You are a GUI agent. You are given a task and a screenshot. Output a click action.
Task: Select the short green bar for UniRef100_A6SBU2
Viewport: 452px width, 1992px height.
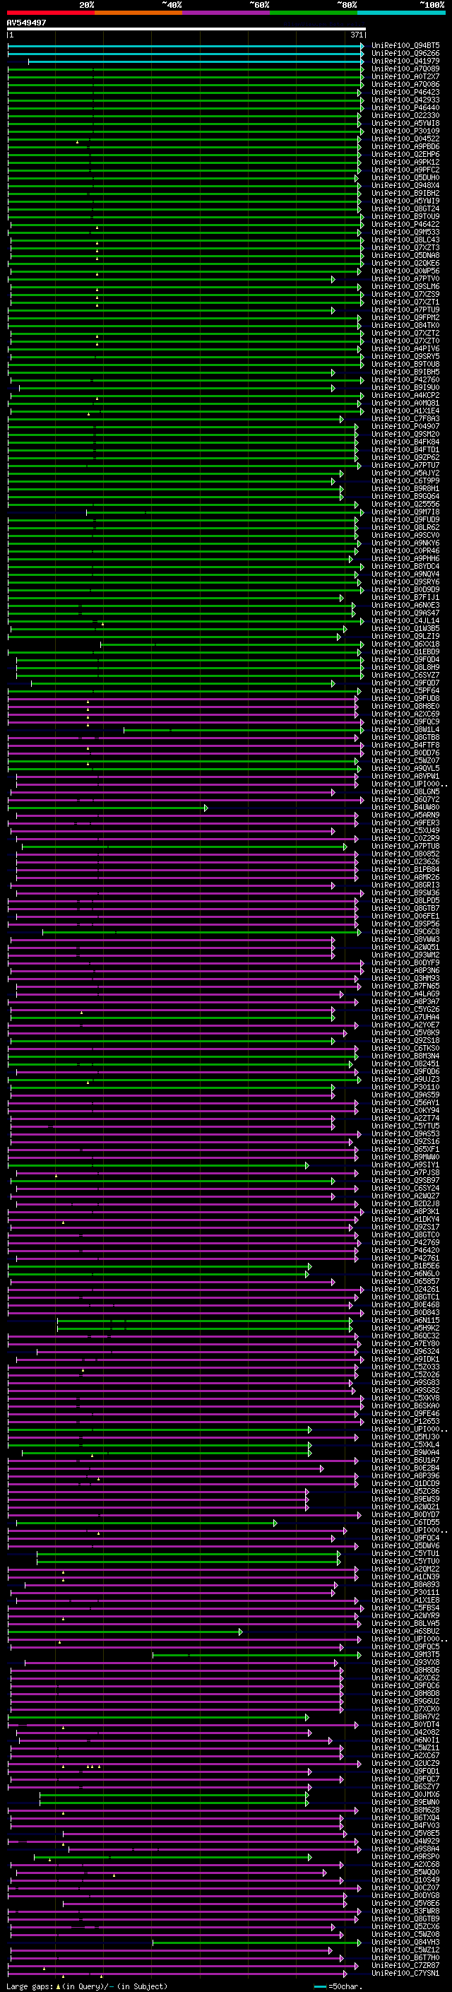(125, 1632)
